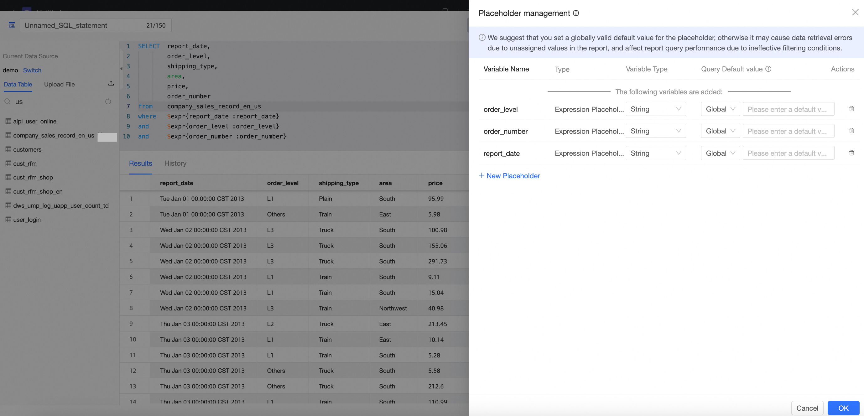
Task: Focus the default value field for order_level
Action: pos(788,109)
